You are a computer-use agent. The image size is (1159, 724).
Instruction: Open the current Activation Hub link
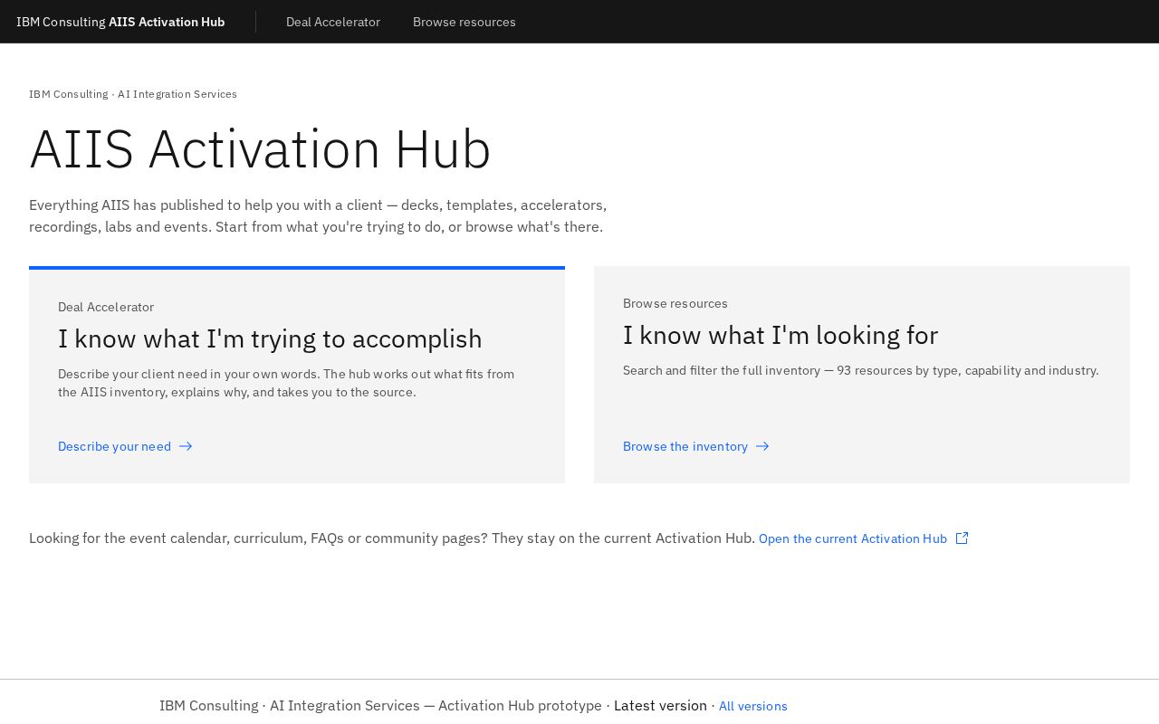tap(863, 538)
